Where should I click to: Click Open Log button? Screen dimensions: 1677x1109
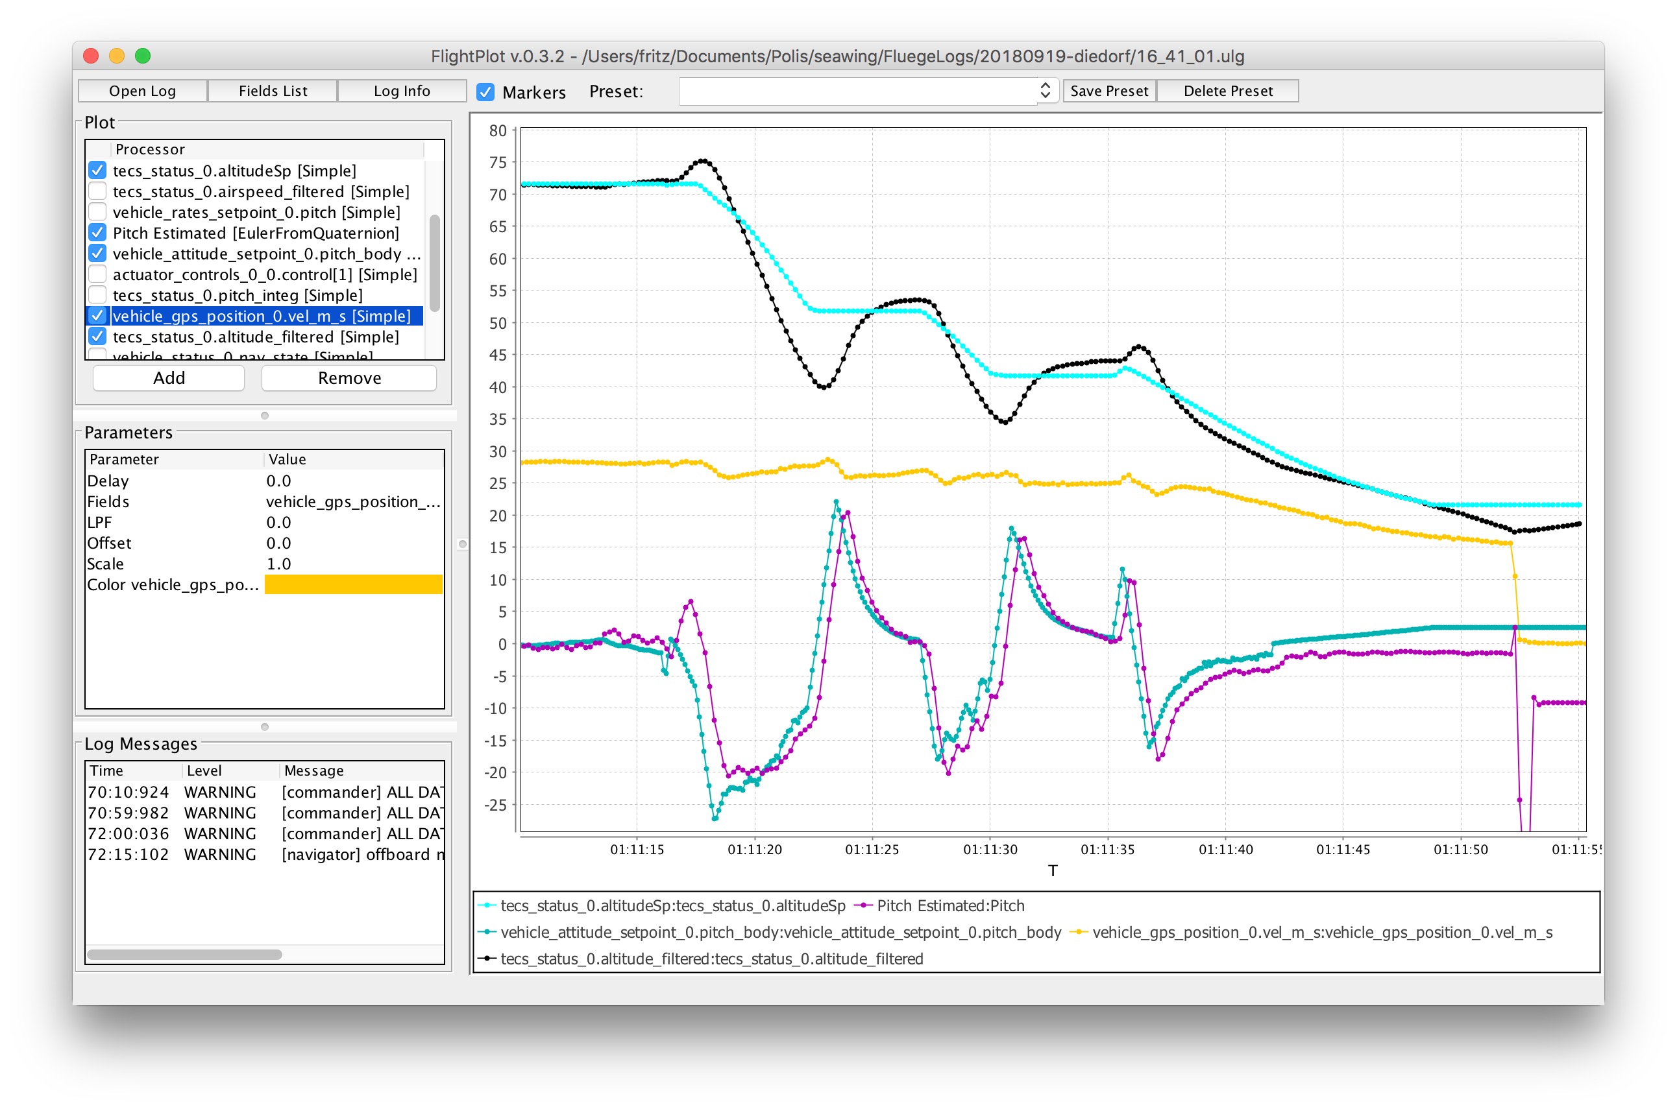point(142,91)
